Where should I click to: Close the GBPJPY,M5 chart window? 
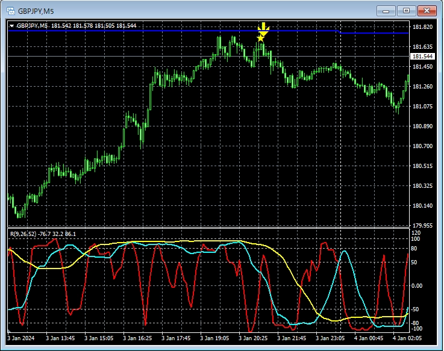(427, 10)
